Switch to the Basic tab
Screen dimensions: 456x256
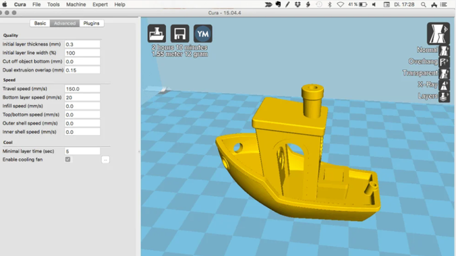40,24
